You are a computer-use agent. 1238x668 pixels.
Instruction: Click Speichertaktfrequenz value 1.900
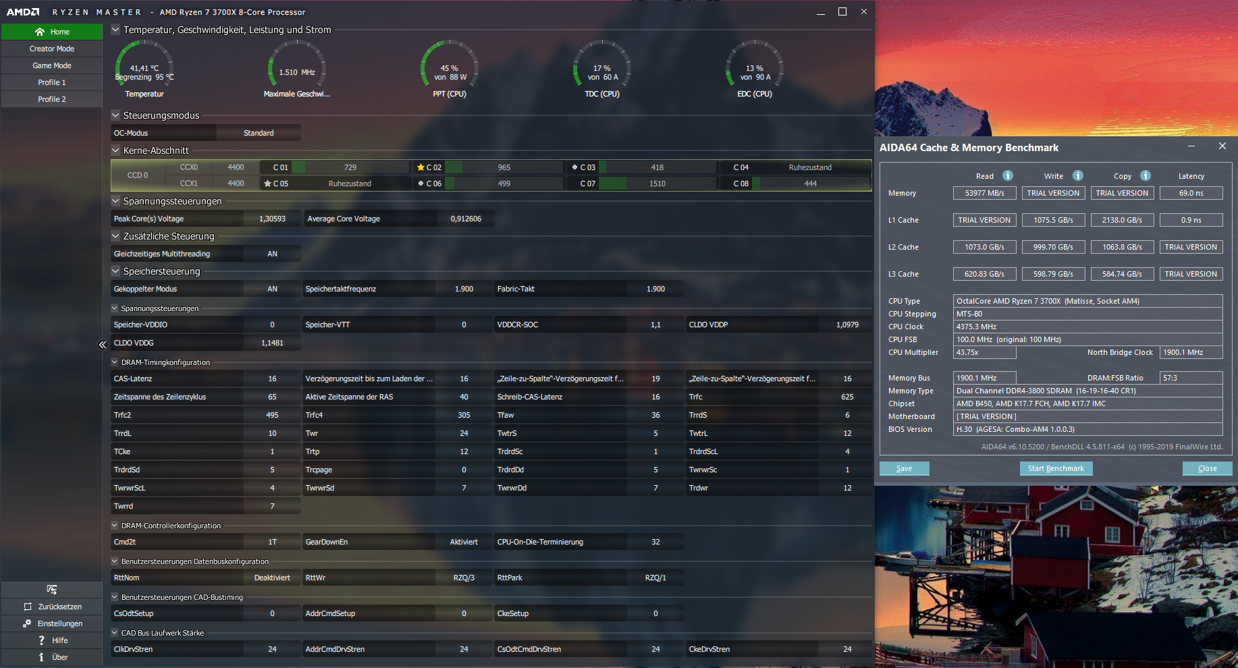click(464, 289)
